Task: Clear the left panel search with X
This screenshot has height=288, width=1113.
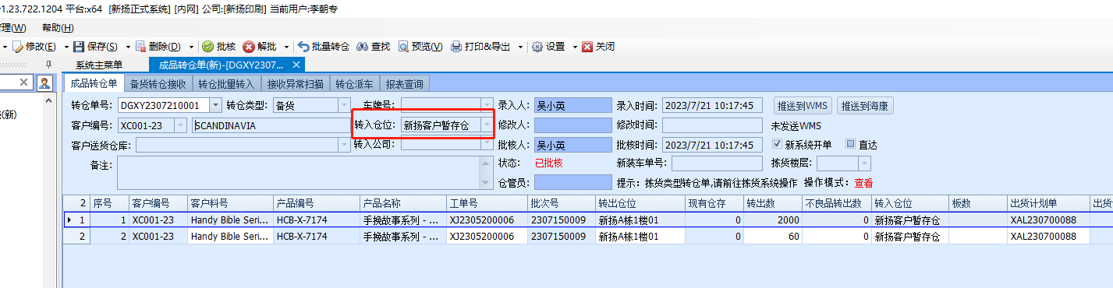Action: tap(23, 82)
